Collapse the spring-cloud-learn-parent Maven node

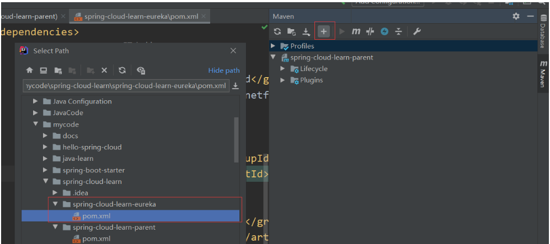click(x=273, y=57)
